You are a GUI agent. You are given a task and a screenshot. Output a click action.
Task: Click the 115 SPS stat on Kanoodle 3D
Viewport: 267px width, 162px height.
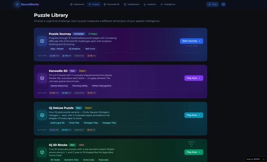(x=54, y=93)
